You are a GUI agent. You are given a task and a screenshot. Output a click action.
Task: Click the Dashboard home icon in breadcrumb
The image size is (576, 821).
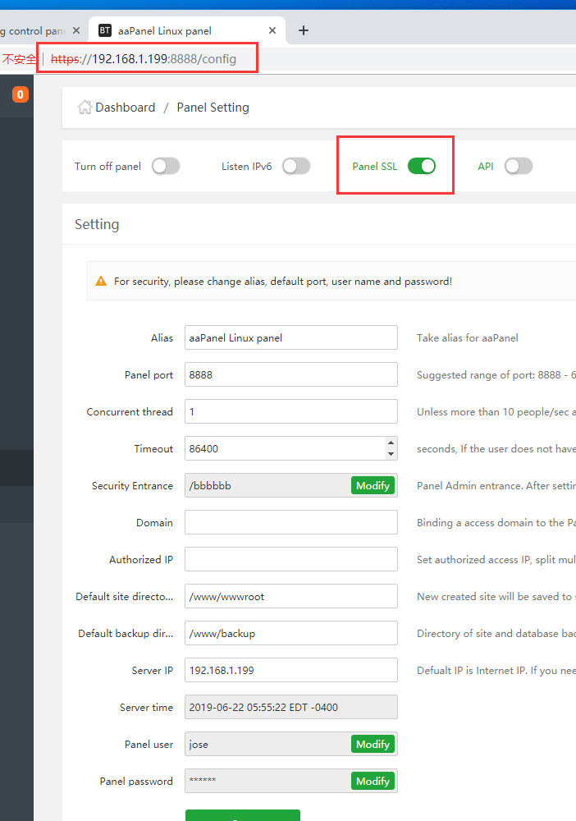pos(85,108)
